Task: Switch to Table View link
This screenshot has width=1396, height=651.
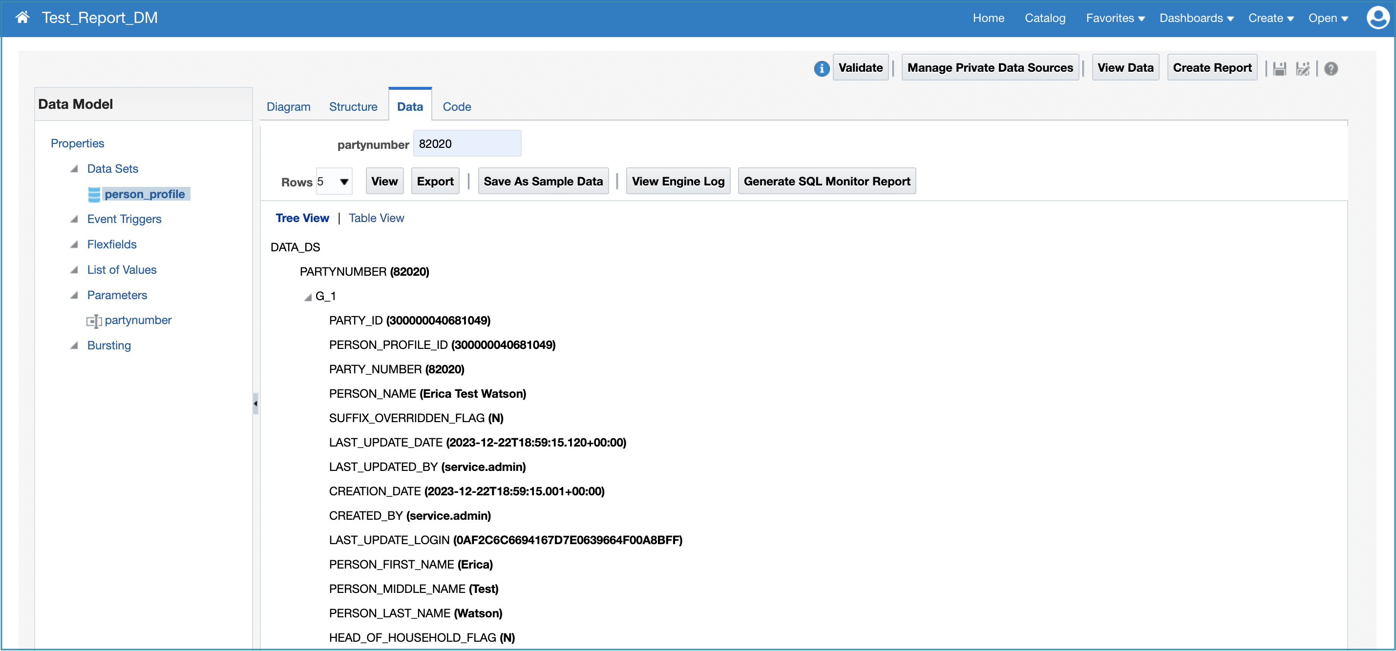Action: coord(376,218)
